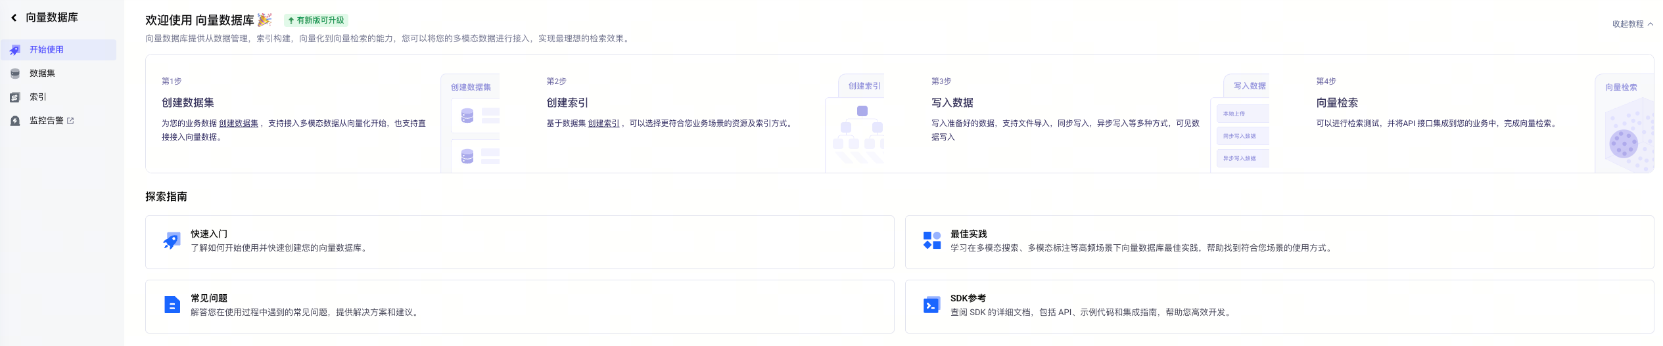1663x346 pixels.
Task: Click the SDK参考 terminal icon
Action: [931, 305]
